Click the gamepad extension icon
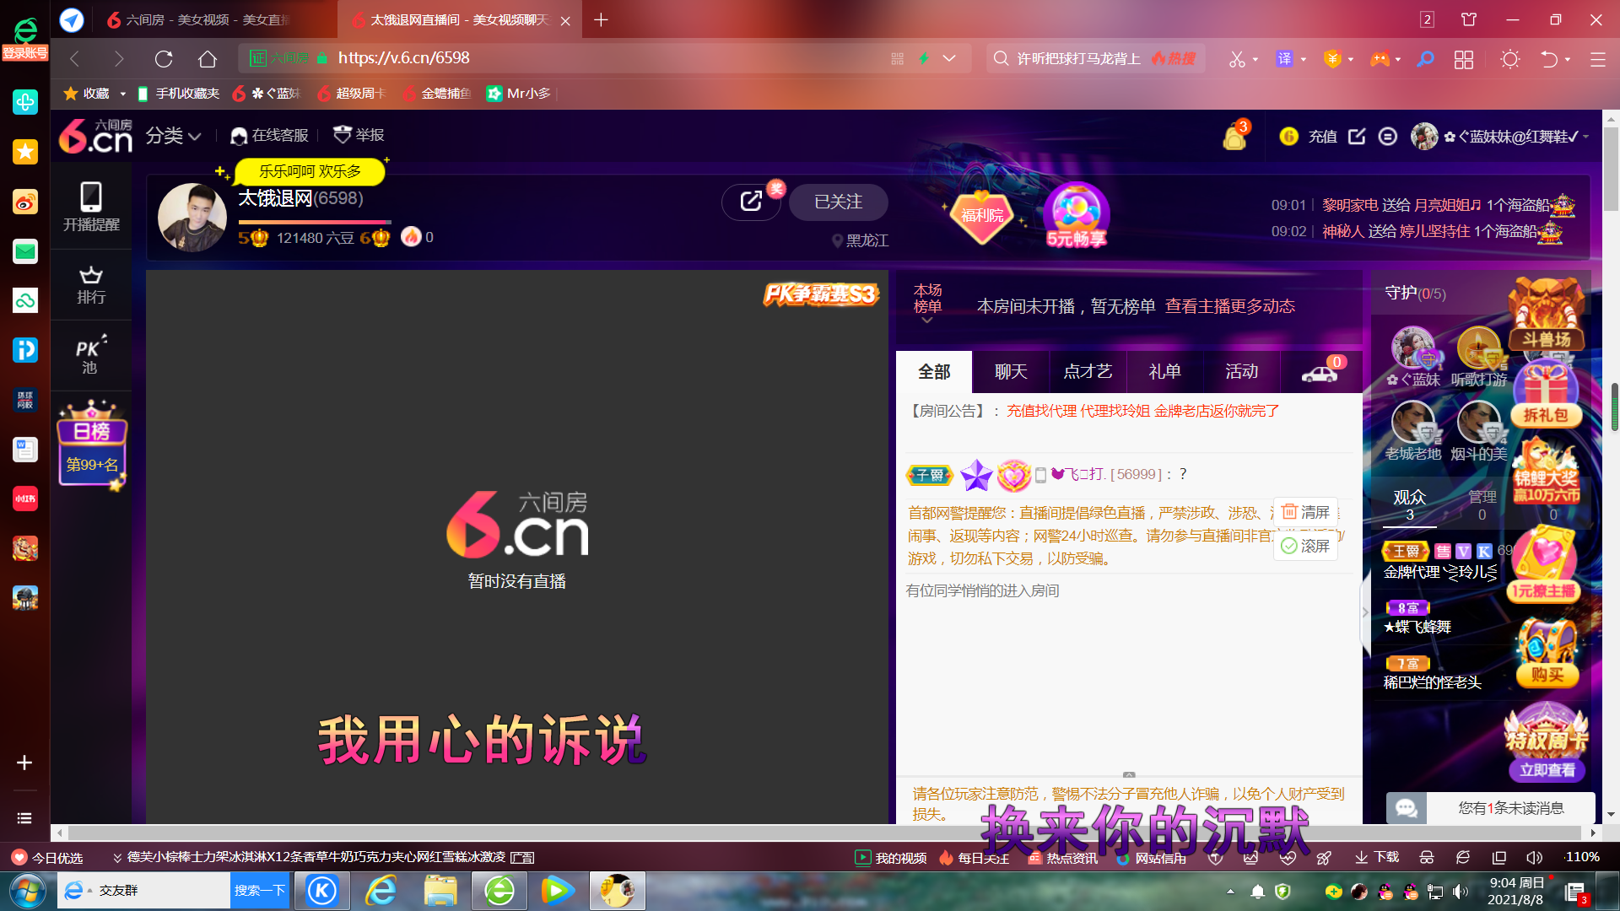The height and width of the screenshot is (911, 1620). tap(1380, 59)
